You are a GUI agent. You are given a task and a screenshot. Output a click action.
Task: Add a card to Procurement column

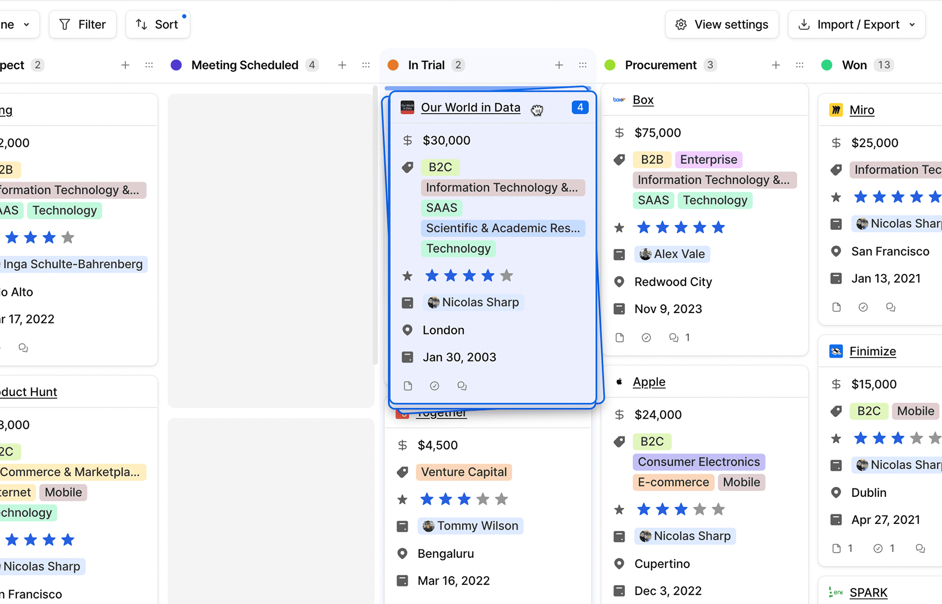[776, 65]
